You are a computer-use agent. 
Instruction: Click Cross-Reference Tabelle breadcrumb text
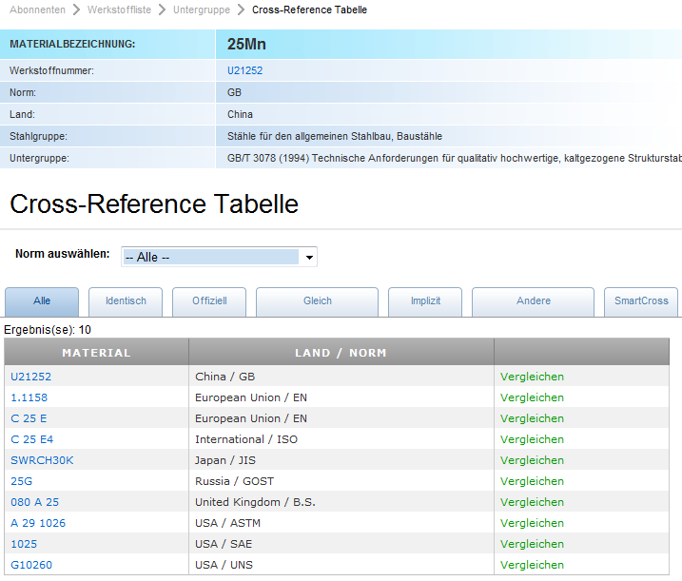(x=309, y=10)
